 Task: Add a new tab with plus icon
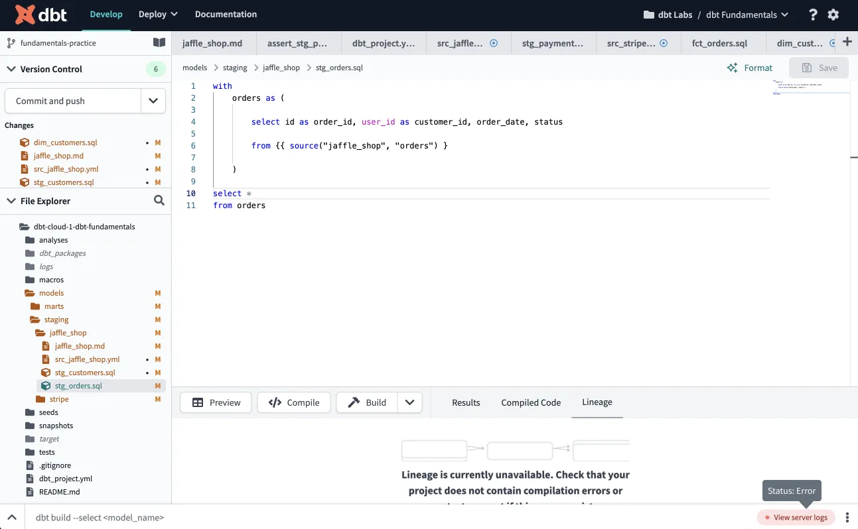pyautogui.click(x=847, y=42)
